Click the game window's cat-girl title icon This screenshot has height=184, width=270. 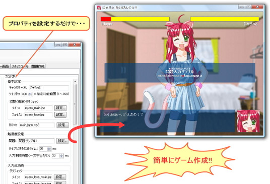[99, 8]
